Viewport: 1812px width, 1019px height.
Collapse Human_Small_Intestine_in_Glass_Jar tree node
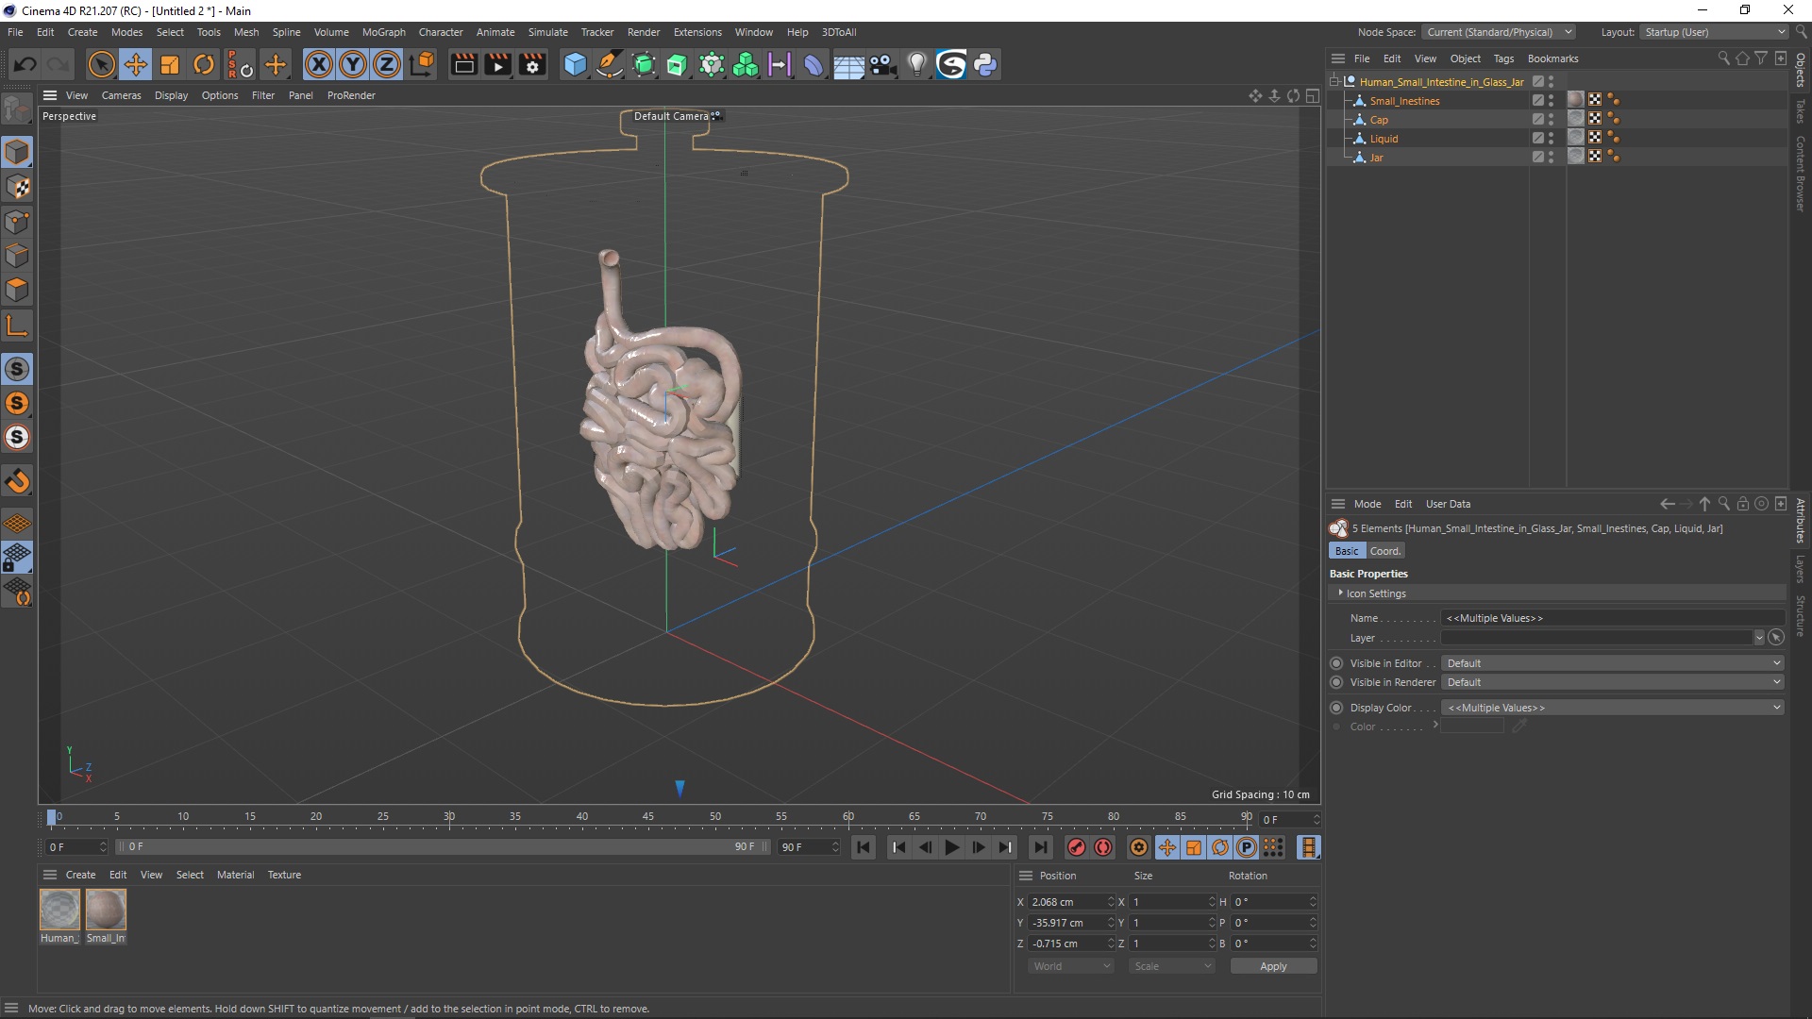click(1334, 82)
